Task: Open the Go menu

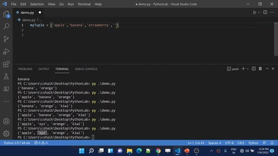Action: [x=61, y=4]
